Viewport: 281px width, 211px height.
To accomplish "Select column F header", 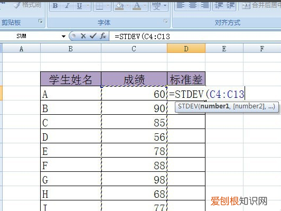I will coord(262,49).
